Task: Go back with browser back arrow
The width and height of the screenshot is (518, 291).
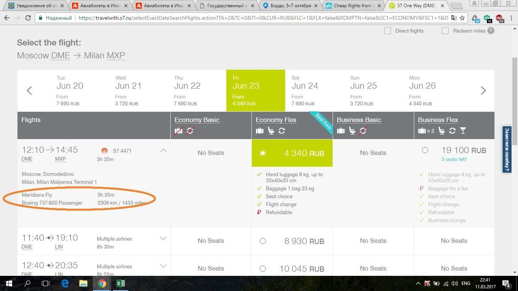Action: pos(6,18)
